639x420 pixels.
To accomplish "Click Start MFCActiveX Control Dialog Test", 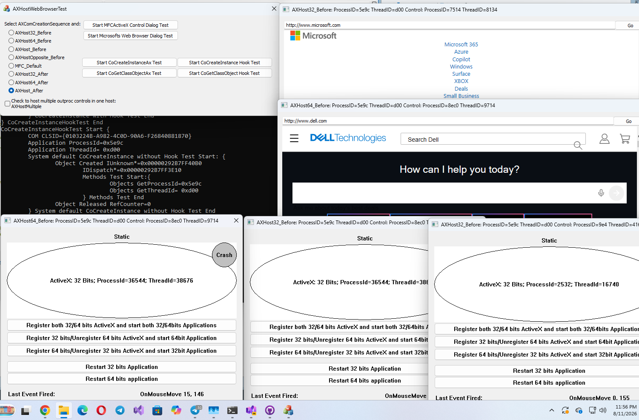I will tap(131, 25).
